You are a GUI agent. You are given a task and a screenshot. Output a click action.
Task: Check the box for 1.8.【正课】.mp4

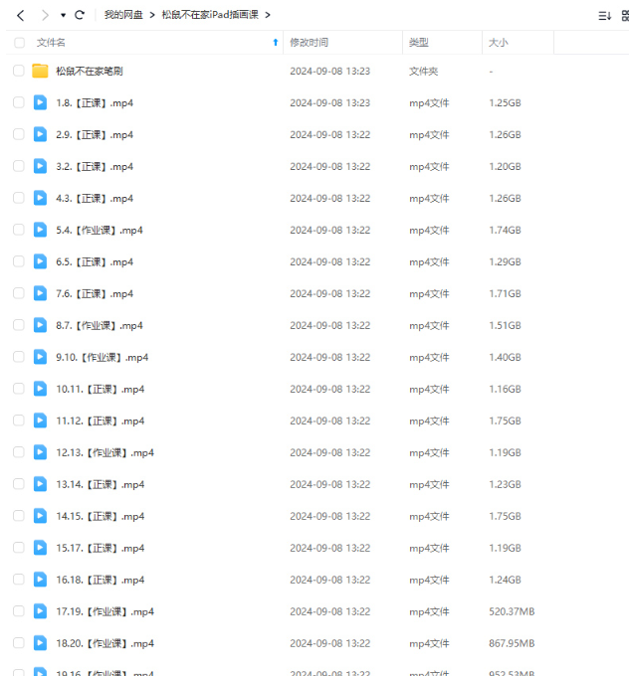[19, 102]
